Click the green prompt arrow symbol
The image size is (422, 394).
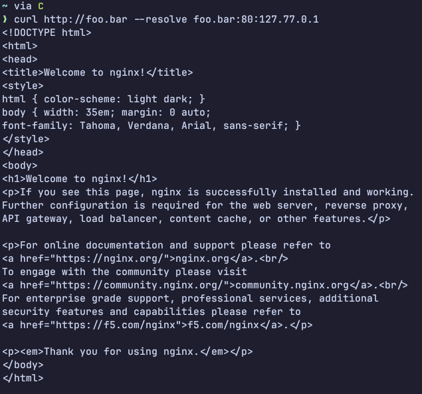click(x=5, y=19)
